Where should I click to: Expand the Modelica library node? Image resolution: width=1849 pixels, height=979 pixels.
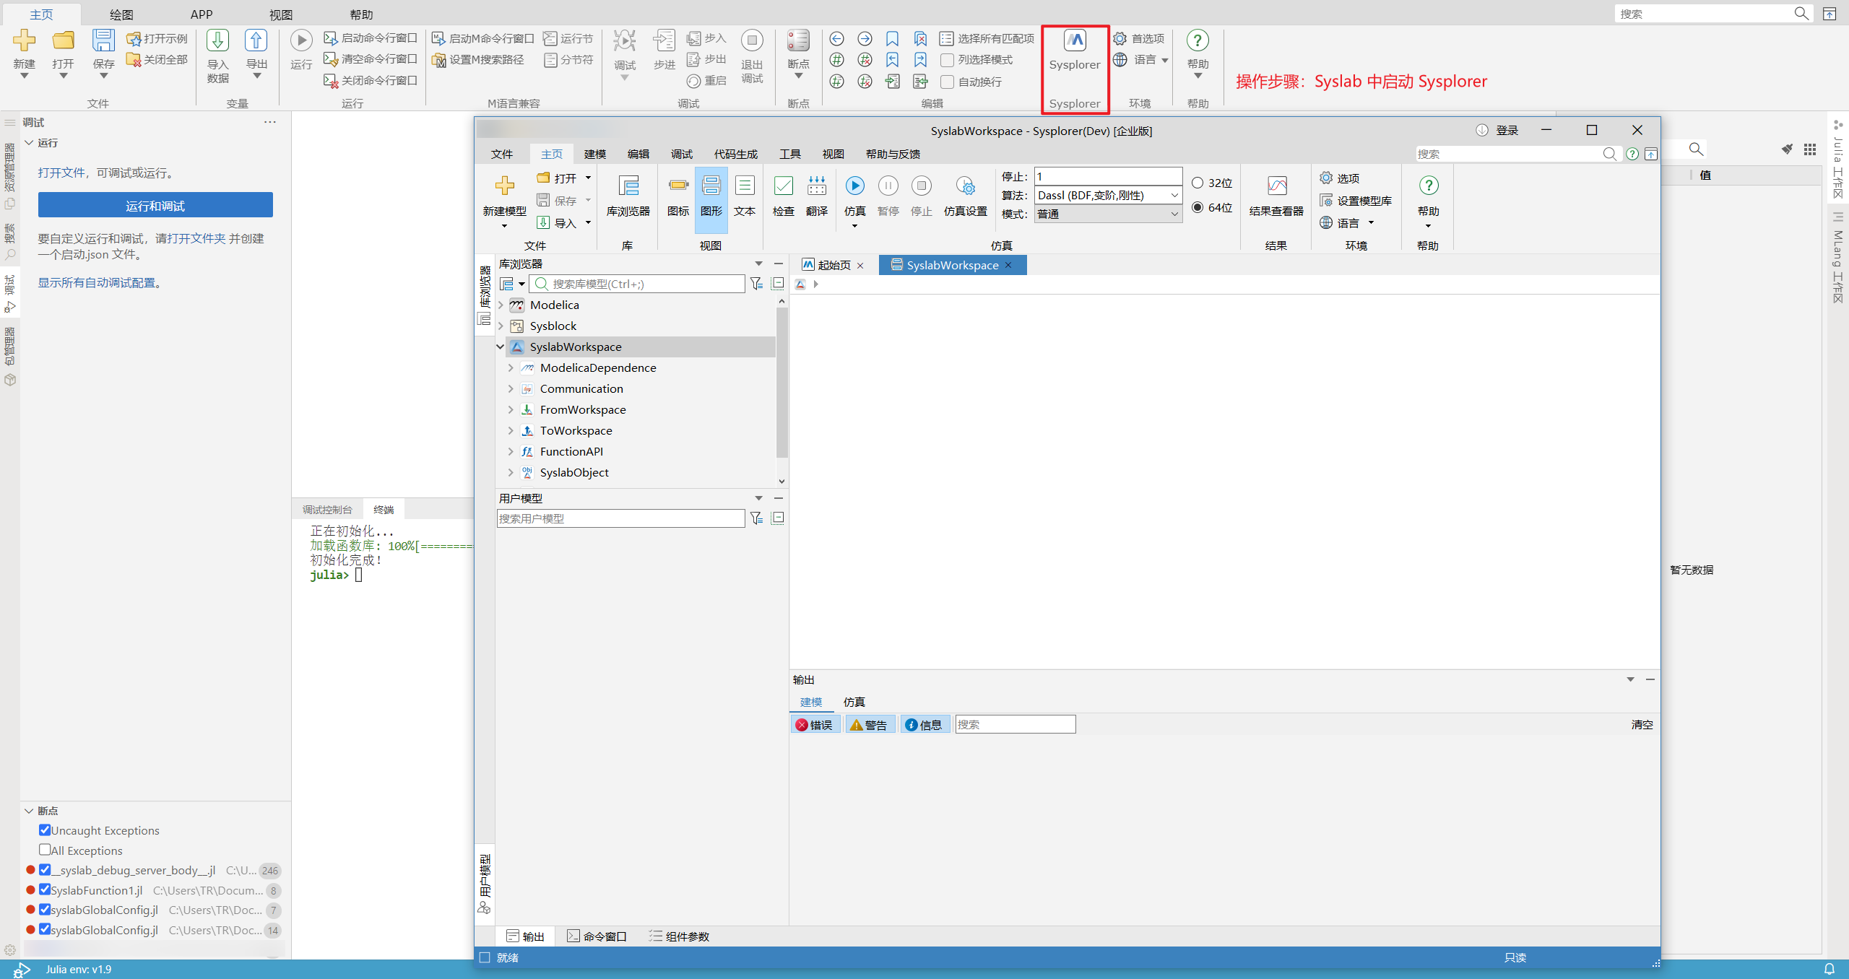click(501, 305)
